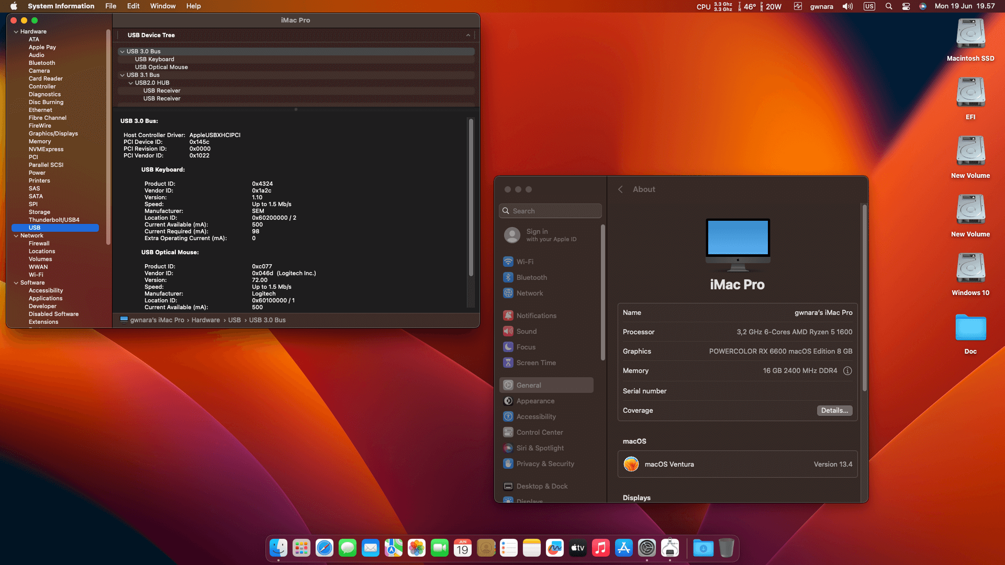Click the memory info icon
This screenshot has height=565, width=1005.
tap(847, 370)
